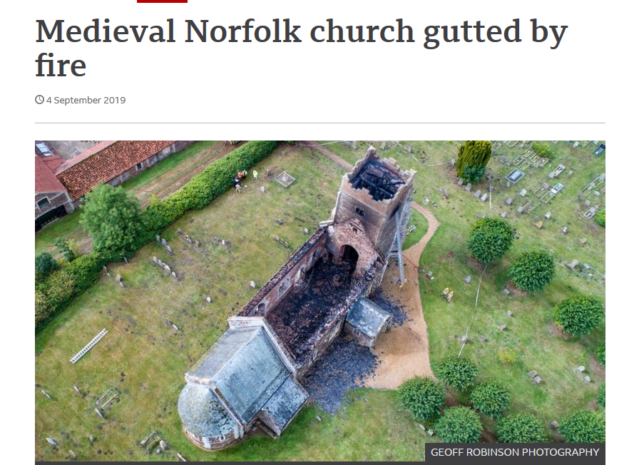
Task: Click the tall yellow-green cypress tree
Action: tap(473, 159)
